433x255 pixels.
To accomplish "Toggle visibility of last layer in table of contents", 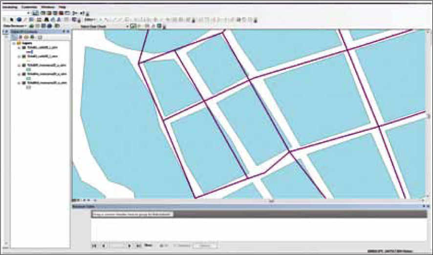I will click(24, 83).
